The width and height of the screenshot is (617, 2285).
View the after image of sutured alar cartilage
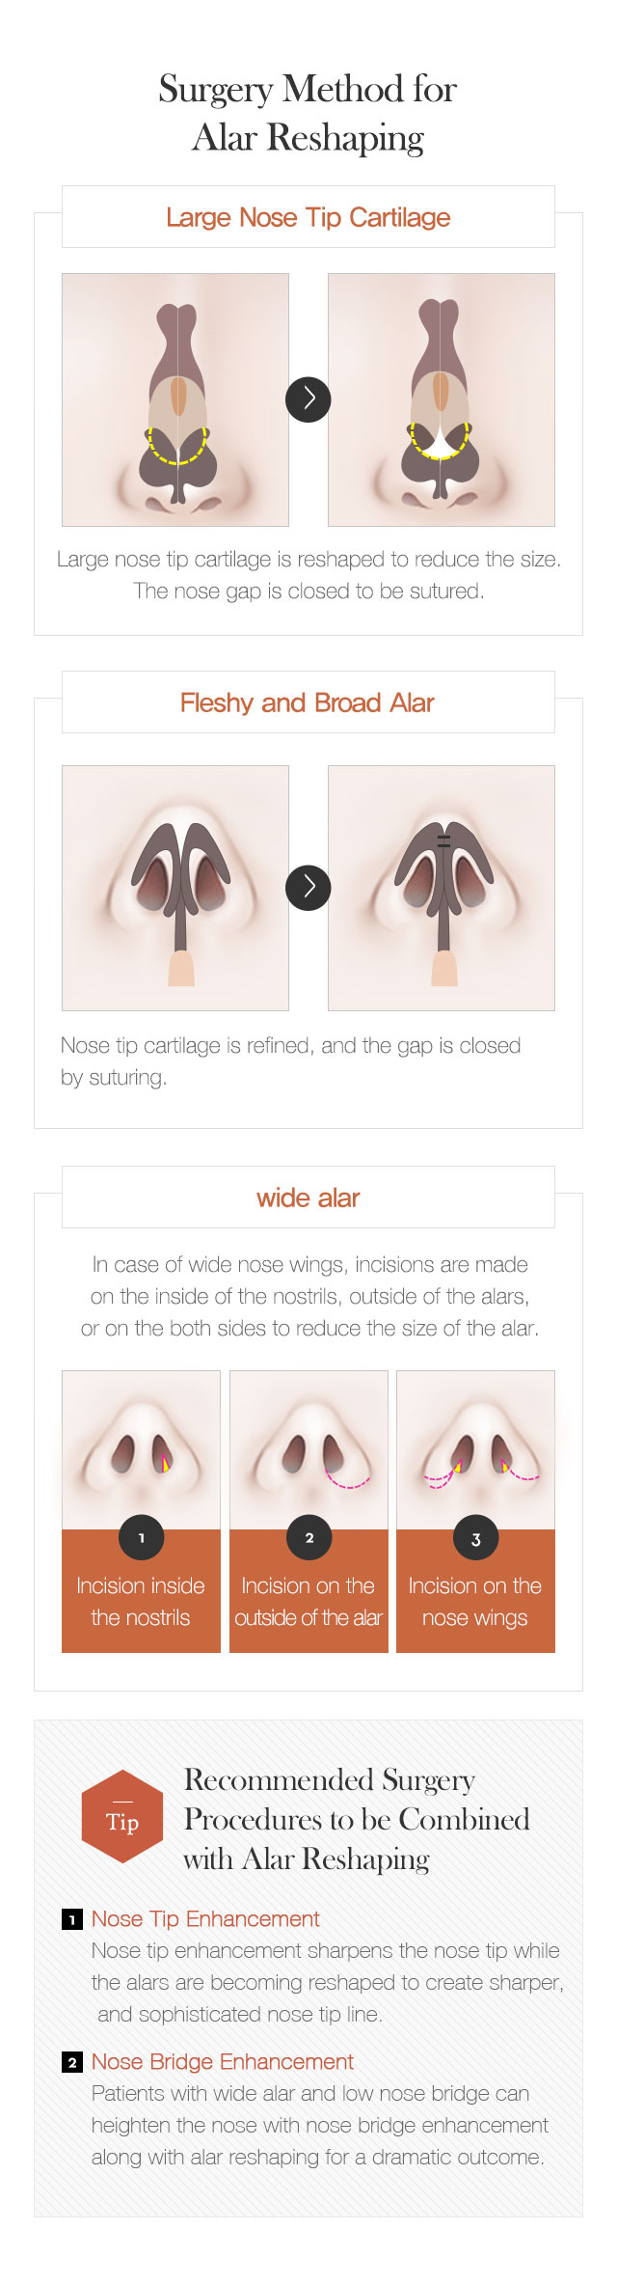(x=442, y=888)
